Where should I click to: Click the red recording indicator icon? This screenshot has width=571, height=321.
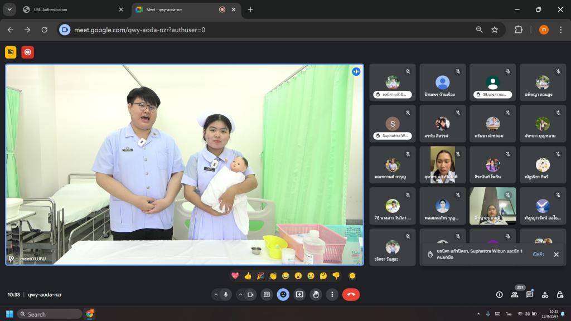(27, 52)
